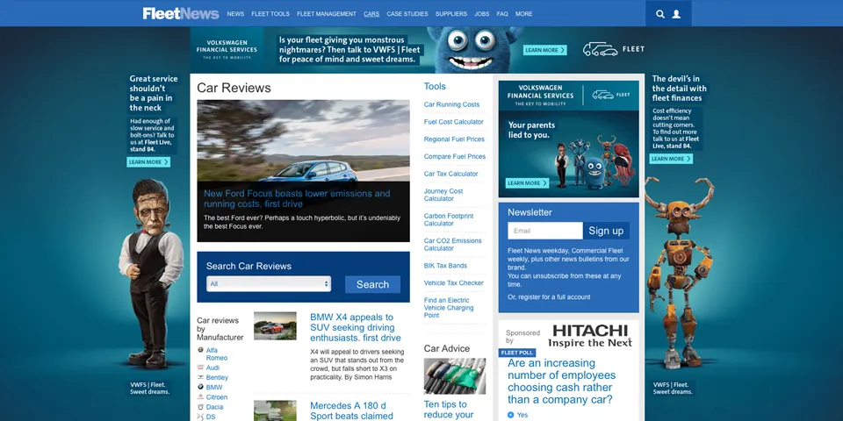
Task: Click the newsletter Email input field
Action: pos(544,231)
